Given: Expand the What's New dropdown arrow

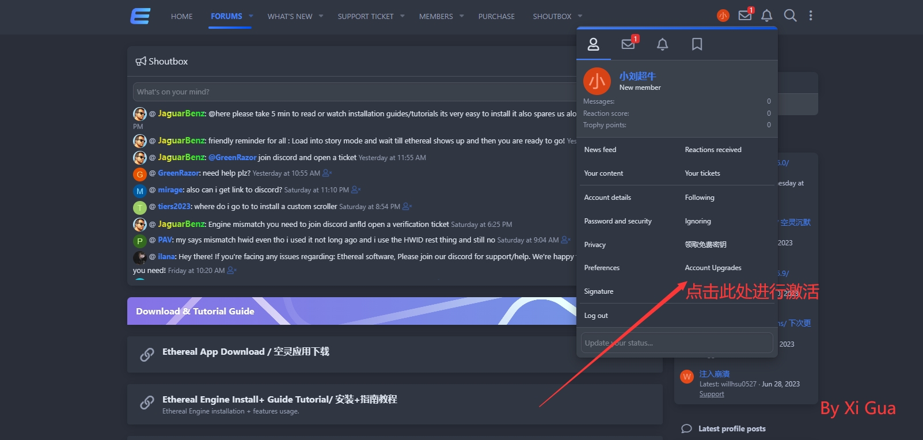Looking at the screenshot, I should coord(321,16).
